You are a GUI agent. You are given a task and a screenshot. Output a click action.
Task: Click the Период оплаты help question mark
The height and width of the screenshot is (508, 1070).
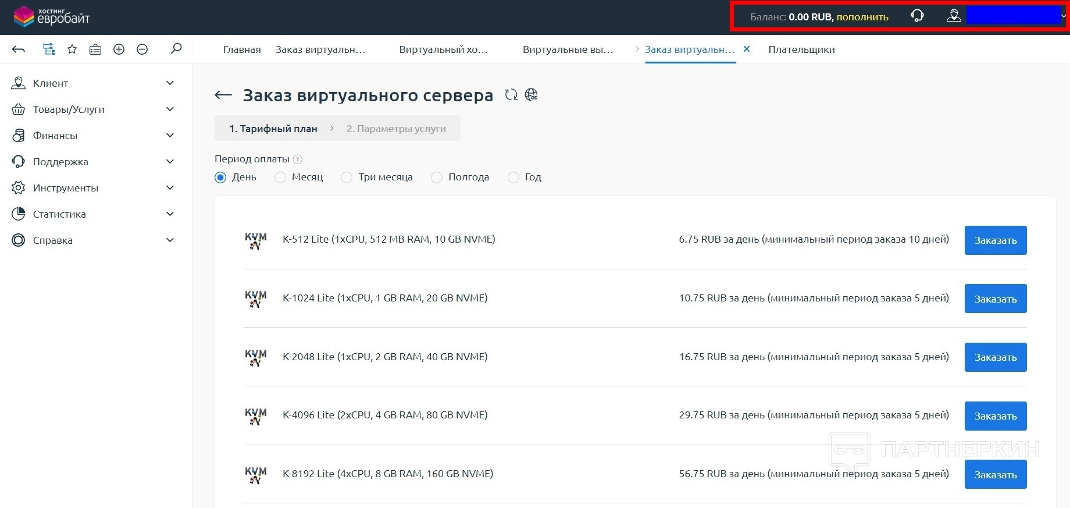[298, 159]
